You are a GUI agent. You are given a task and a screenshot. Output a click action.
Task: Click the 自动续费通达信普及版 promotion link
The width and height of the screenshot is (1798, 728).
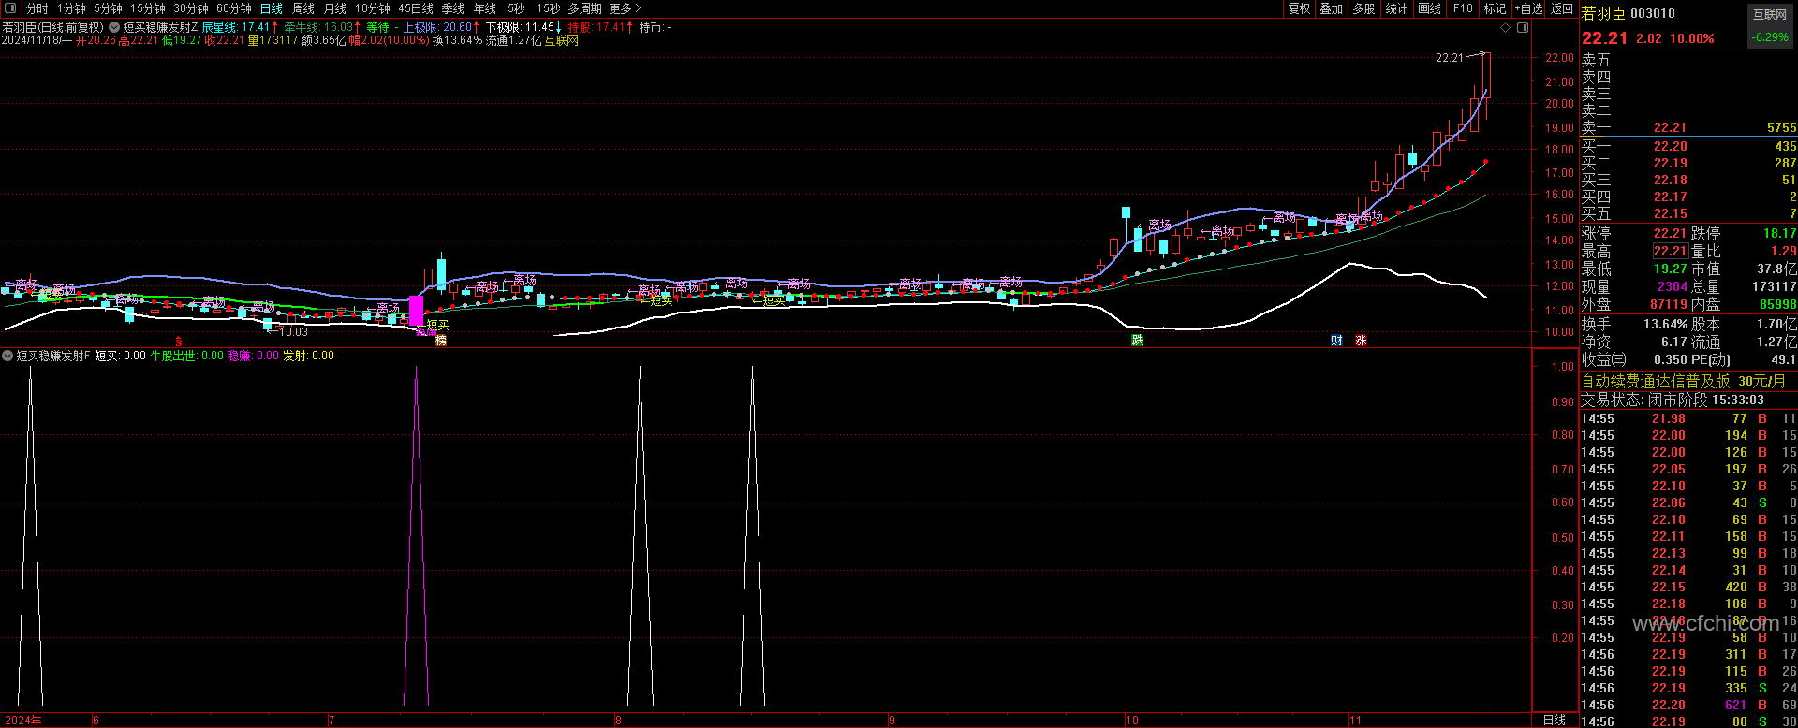[1684, 382]
